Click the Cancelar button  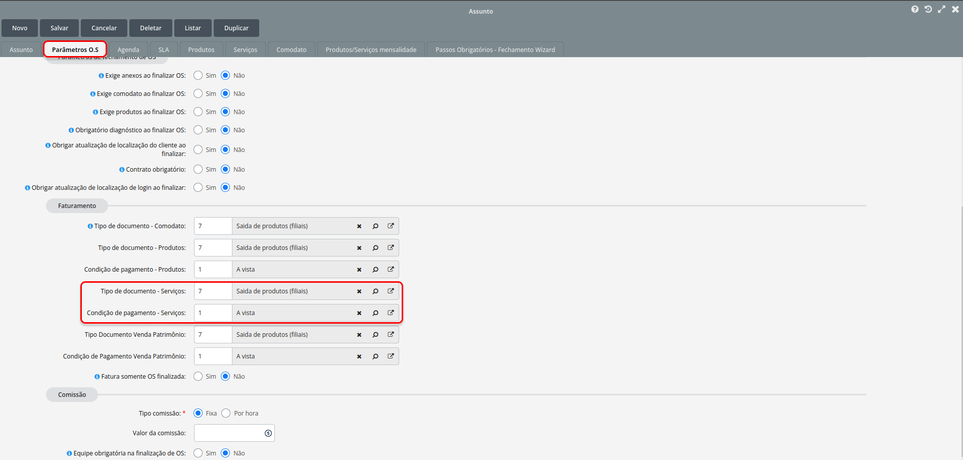[104, 28]
